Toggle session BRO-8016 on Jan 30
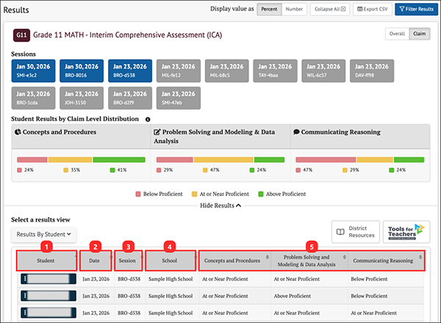441x323 pixels. (x=82, y=71)
